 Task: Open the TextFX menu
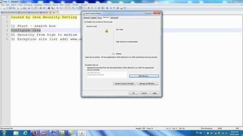coord(68,5)
